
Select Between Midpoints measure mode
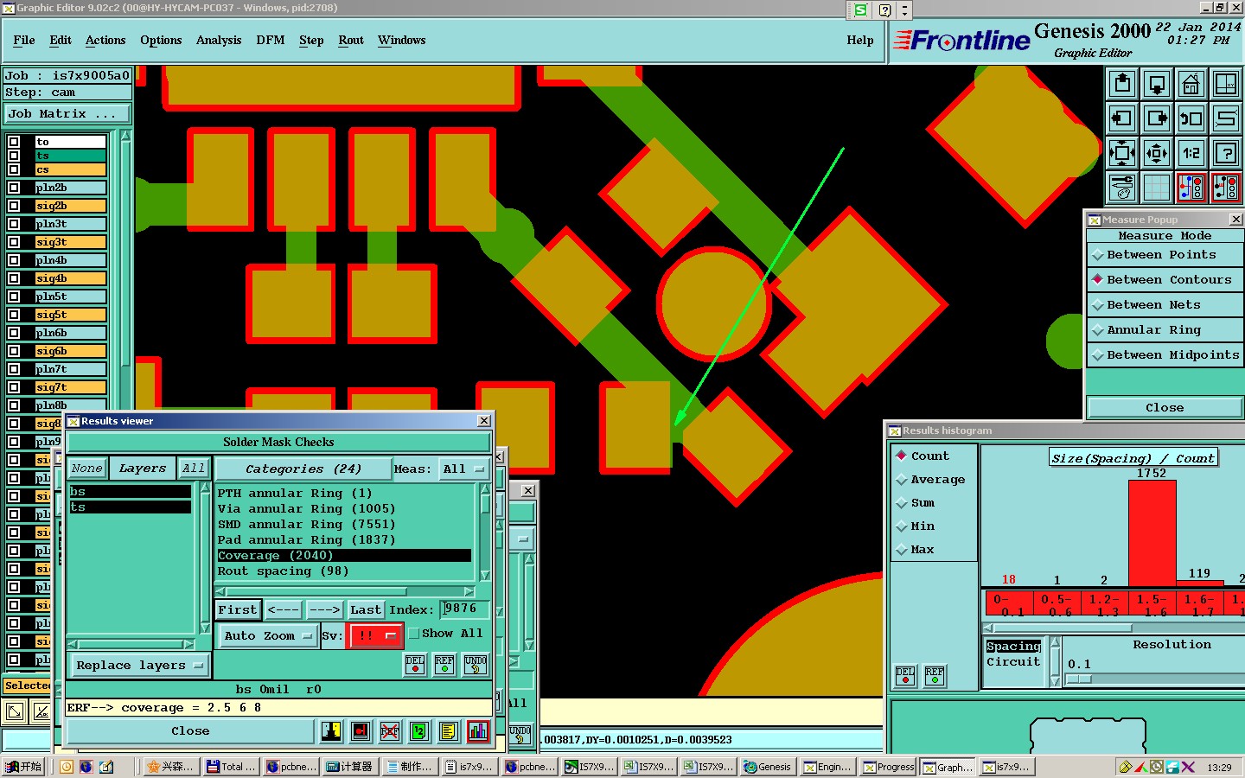(1165, 355)
